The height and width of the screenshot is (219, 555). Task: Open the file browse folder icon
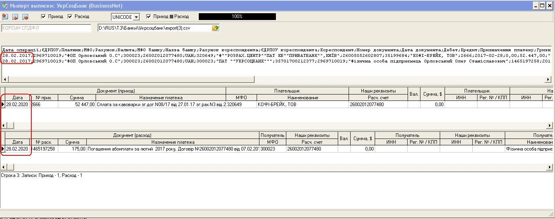(216, 28)
